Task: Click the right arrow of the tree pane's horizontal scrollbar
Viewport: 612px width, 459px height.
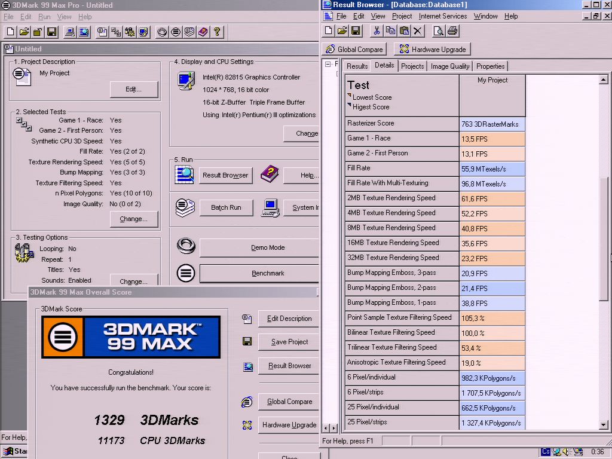Action: [333, 428]
